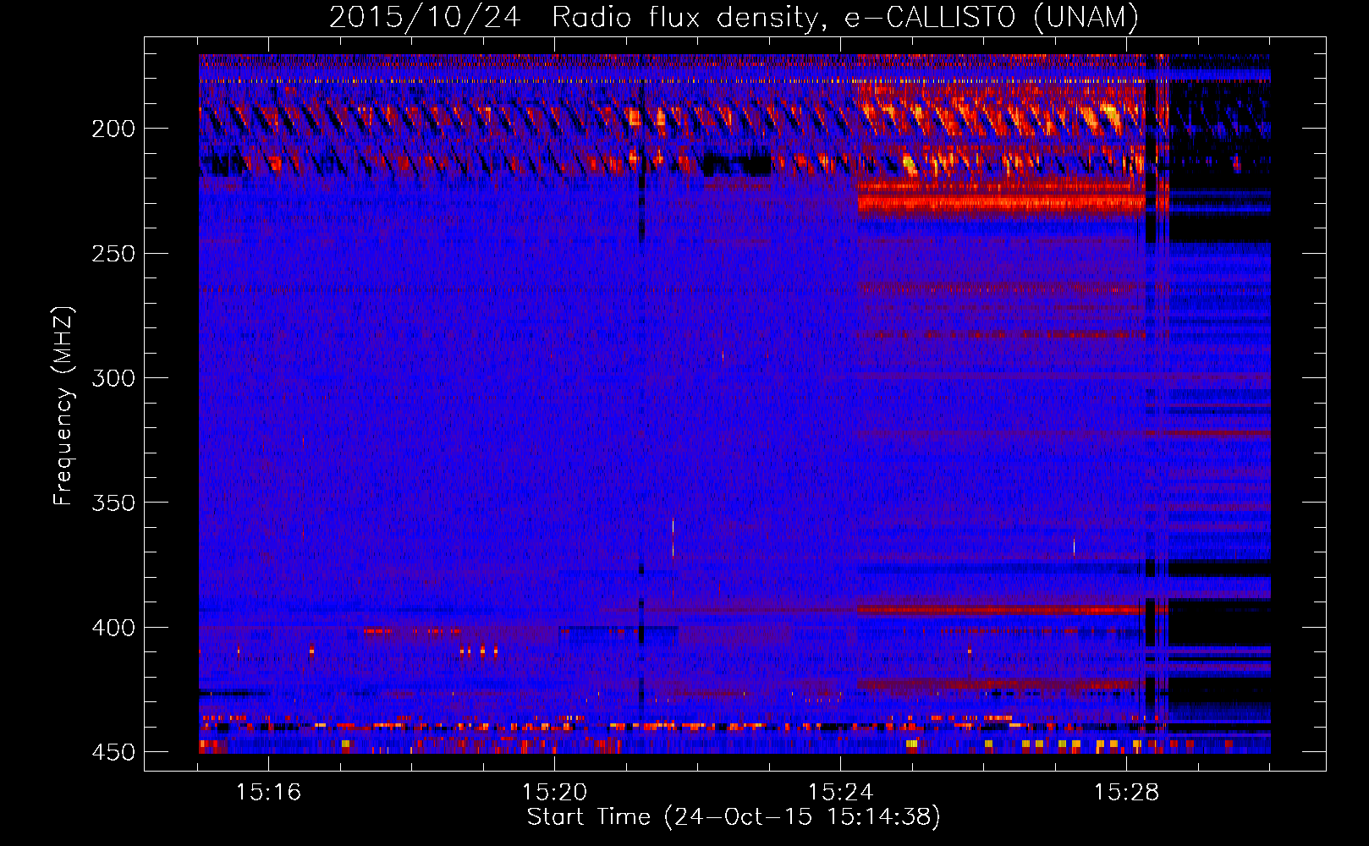Click the 15:16 time tick label
This screenshot has width=1369, height=846.
pyautogui.click(x=268, y=793)
